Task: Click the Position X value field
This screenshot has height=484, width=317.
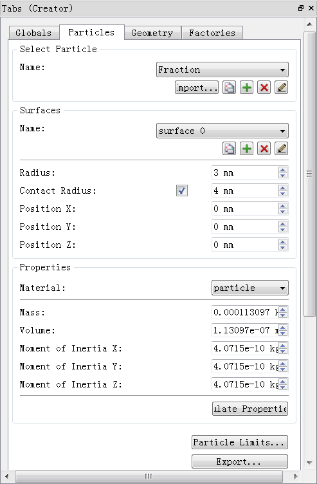Action: pyautogui.click(x=245, y=209)
